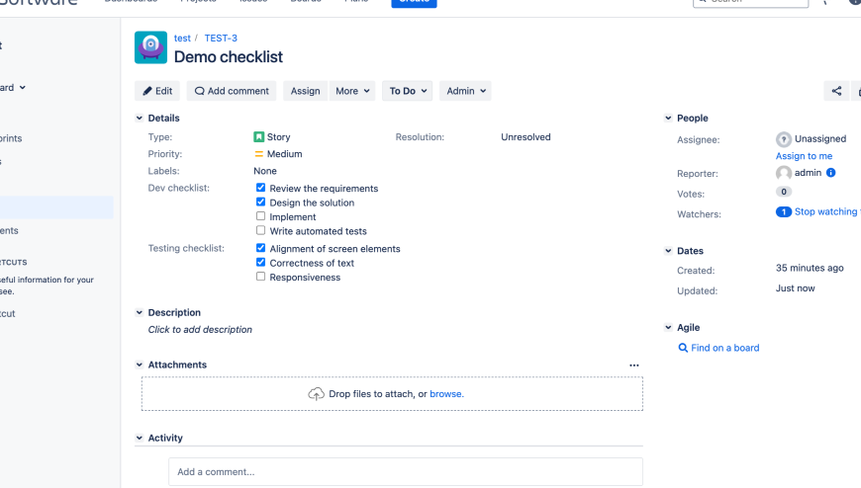Viewport: 861px width, 488px height.
Task: Uncheck Review the requirements checkbox
Action: [x=260, y=188]
